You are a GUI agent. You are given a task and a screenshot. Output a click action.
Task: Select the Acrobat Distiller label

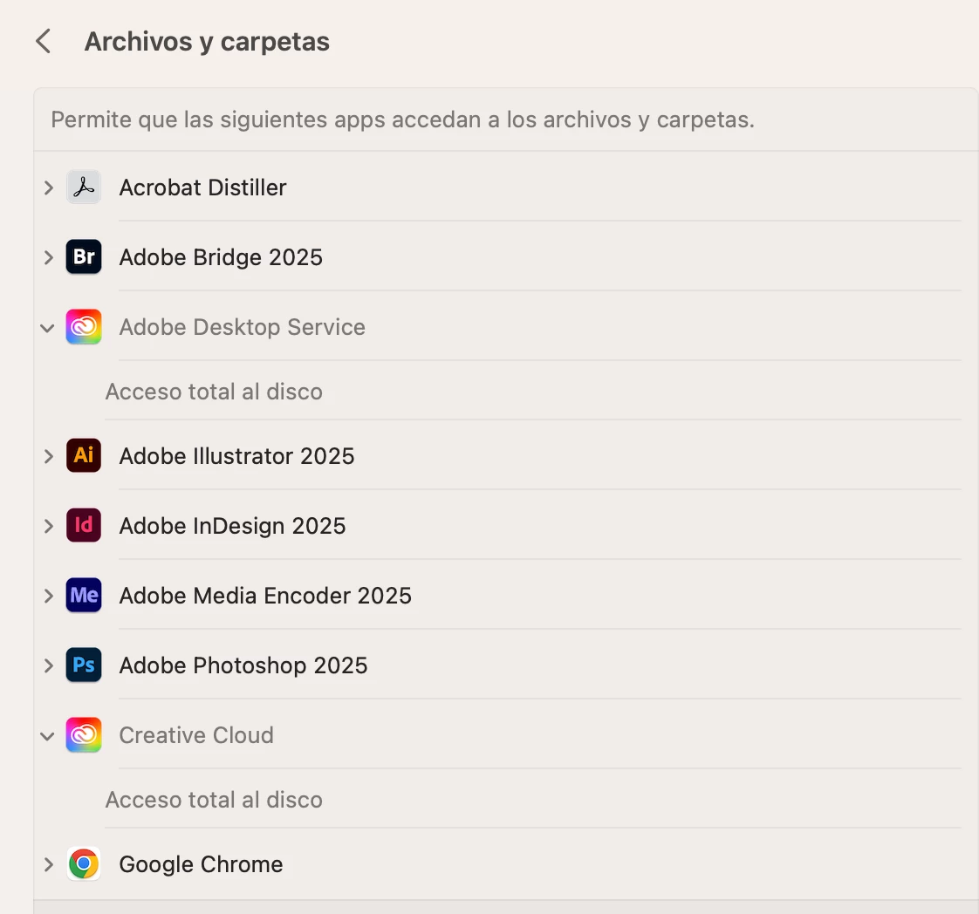203,188
